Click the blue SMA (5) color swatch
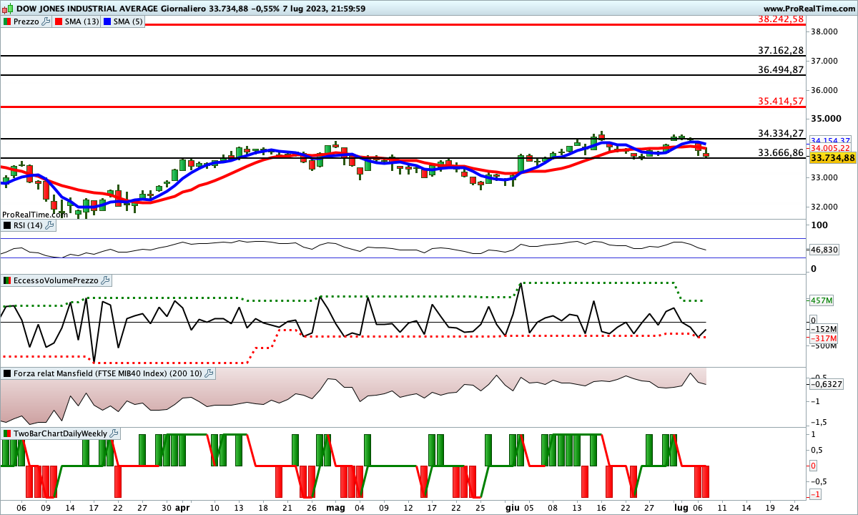Image resolution: width=858 pixels, height=515 pixels. click(x=108, y=21)
